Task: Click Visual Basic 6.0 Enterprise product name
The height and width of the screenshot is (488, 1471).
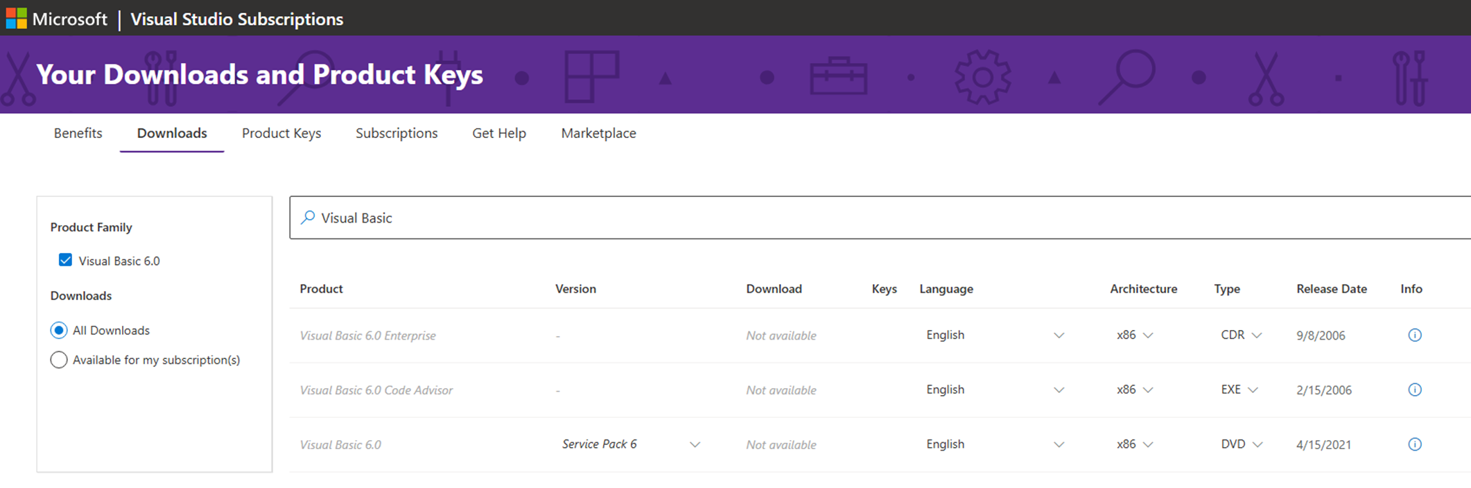Action: [368, 335]
